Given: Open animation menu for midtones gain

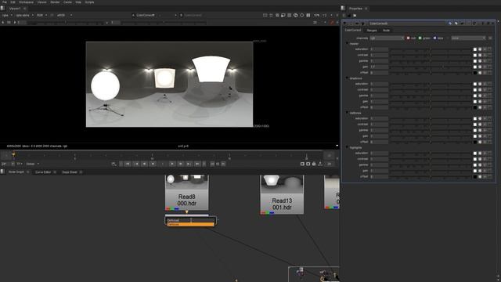Looking at the screenshot, I should [x=489, y=136].
